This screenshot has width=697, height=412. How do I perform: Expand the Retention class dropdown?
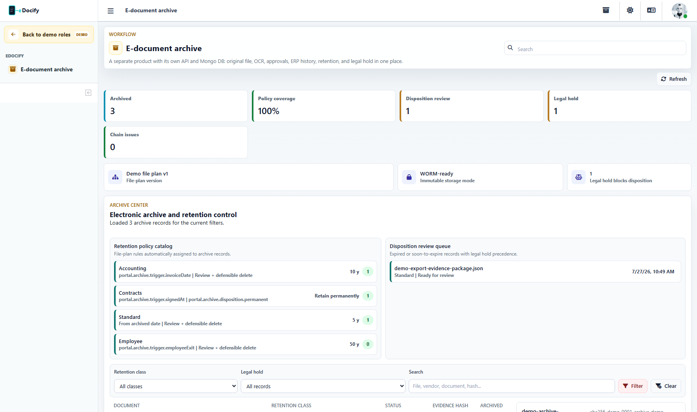click(176, 386)
